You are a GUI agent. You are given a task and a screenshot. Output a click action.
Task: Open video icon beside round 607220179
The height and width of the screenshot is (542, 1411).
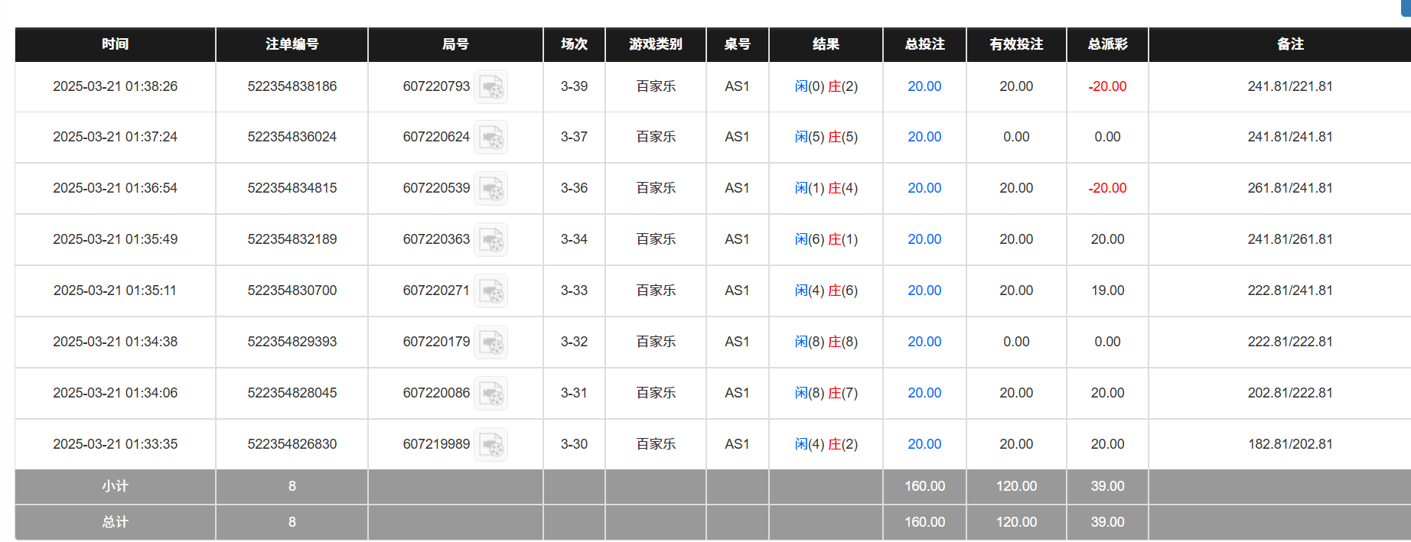click(x=490, y=342)
